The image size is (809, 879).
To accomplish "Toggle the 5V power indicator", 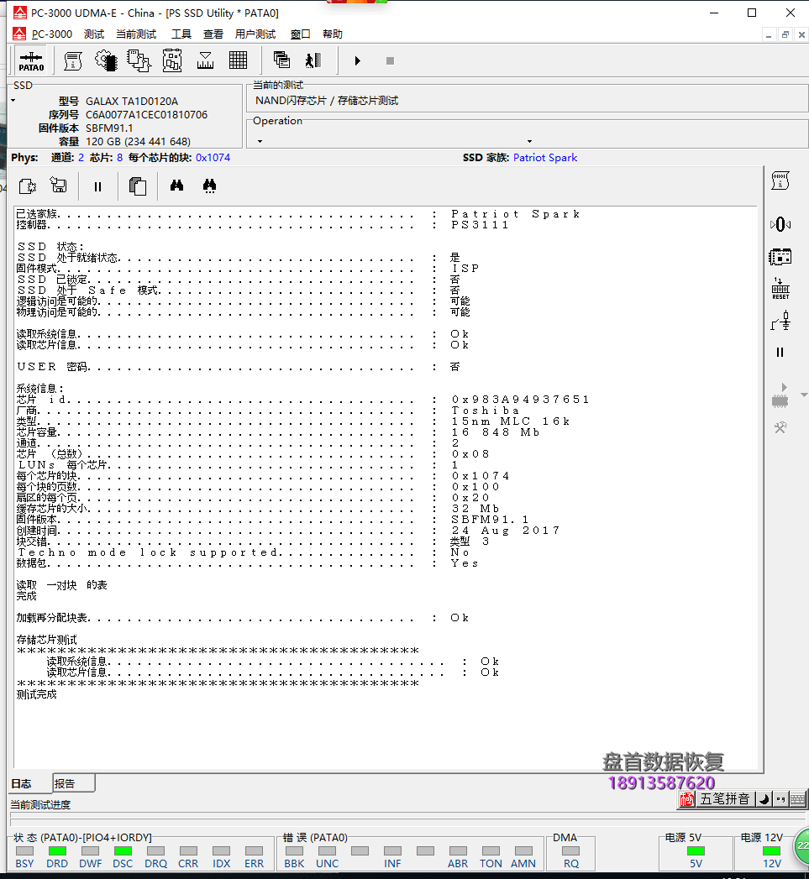I will pyautogui.click(x=696, y=851).
